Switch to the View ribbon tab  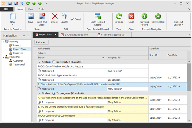[x=30, y=9]
